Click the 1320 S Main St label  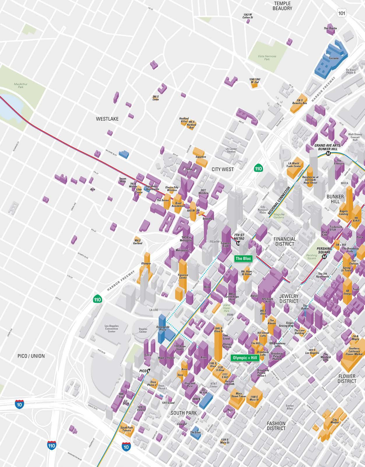click(x=225, y=441)
